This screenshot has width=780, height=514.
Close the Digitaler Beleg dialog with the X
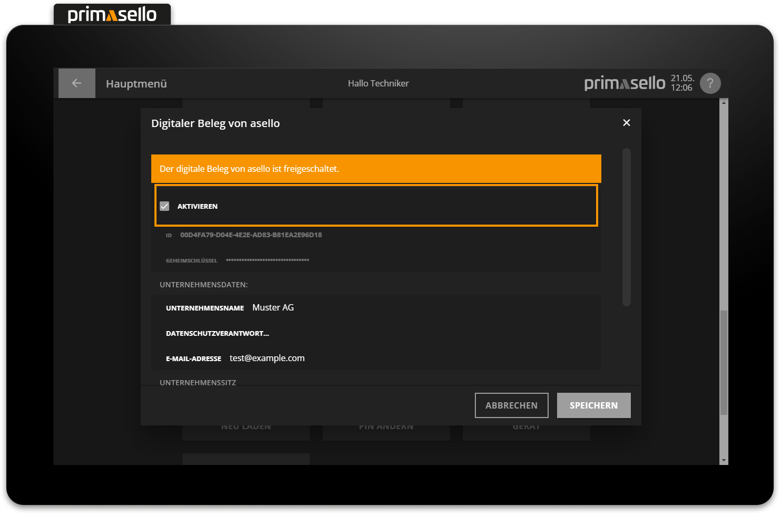[x=626, y=122]
